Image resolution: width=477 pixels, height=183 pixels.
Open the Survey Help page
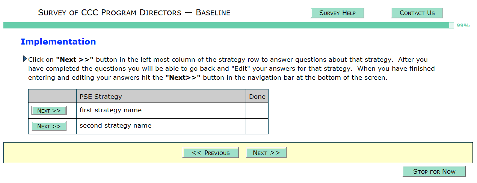[x=337, y=13]
